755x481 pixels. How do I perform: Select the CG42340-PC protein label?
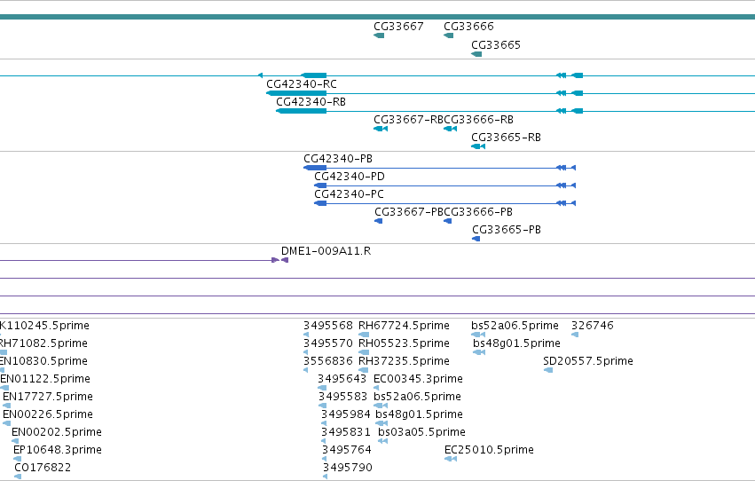tap(349, 194)
